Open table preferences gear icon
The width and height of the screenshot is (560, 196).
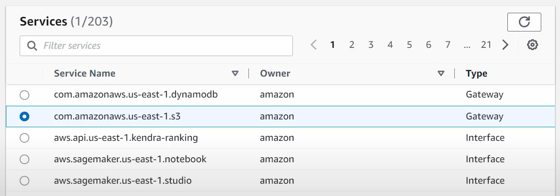[x=532, y=45]
